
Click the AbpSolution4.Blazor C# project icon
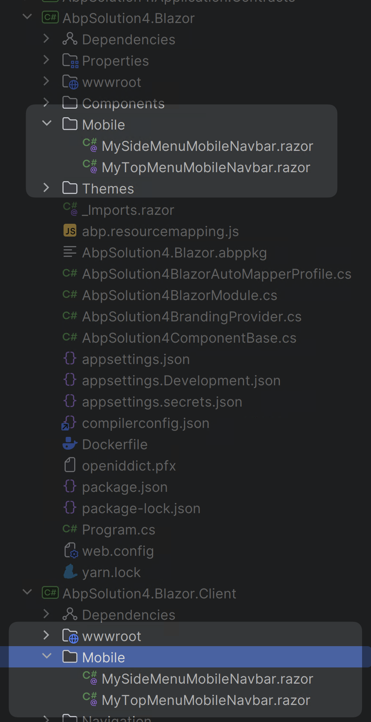(50, 18)
